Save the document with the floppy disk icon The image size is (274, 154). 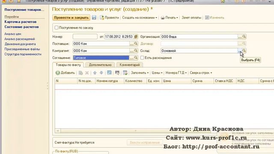click(x=94, y=18)
